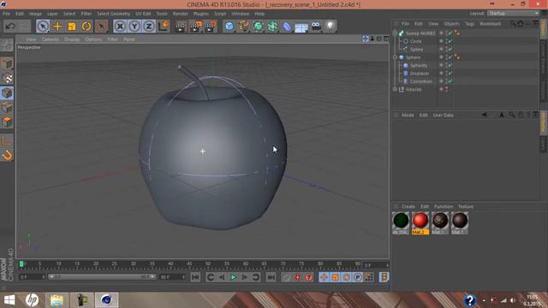Click Render to Picture Viewer icon
The width and height of the screenshot is (548, 308).
pos(195,27)
